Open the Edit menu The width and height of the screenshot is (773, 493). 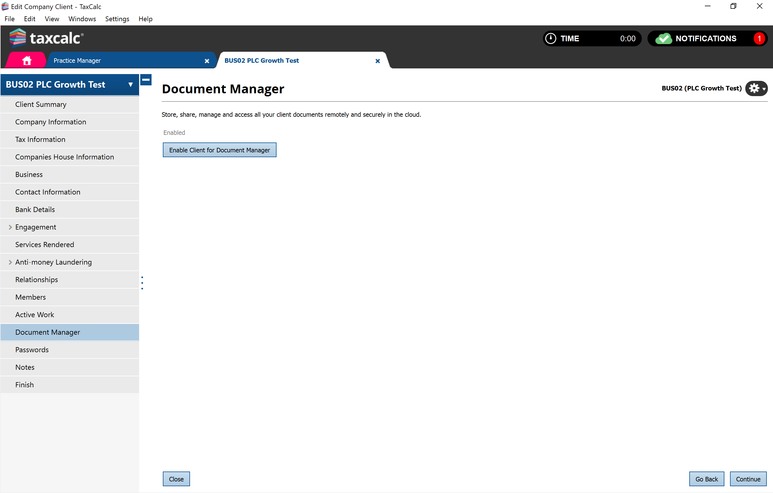[x=29, y=19]
